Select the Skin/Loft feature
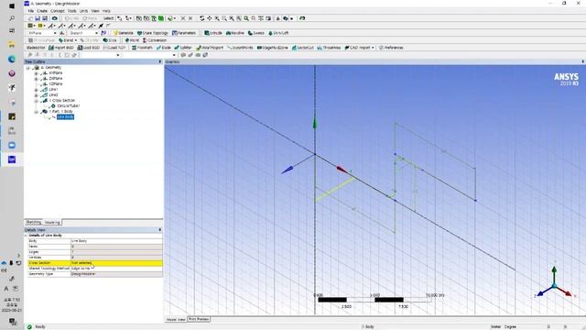The image size is (586, 330). pos(278,33)
